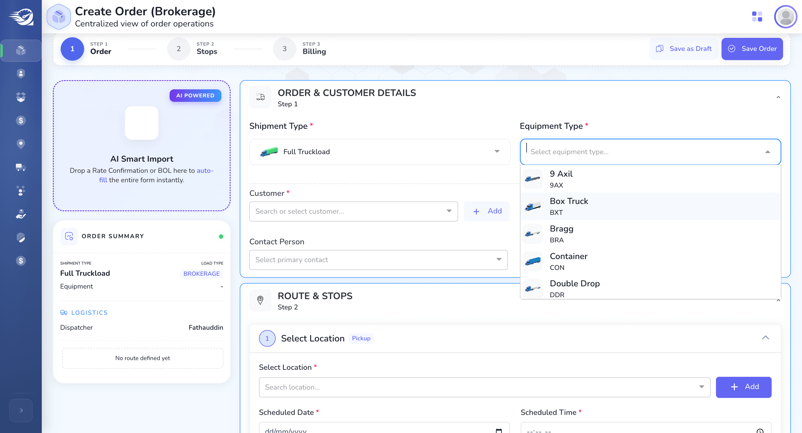Open the people group icon in sidebar
The height and width of the screenshot is (433, 802).
(x=21, y=191)
